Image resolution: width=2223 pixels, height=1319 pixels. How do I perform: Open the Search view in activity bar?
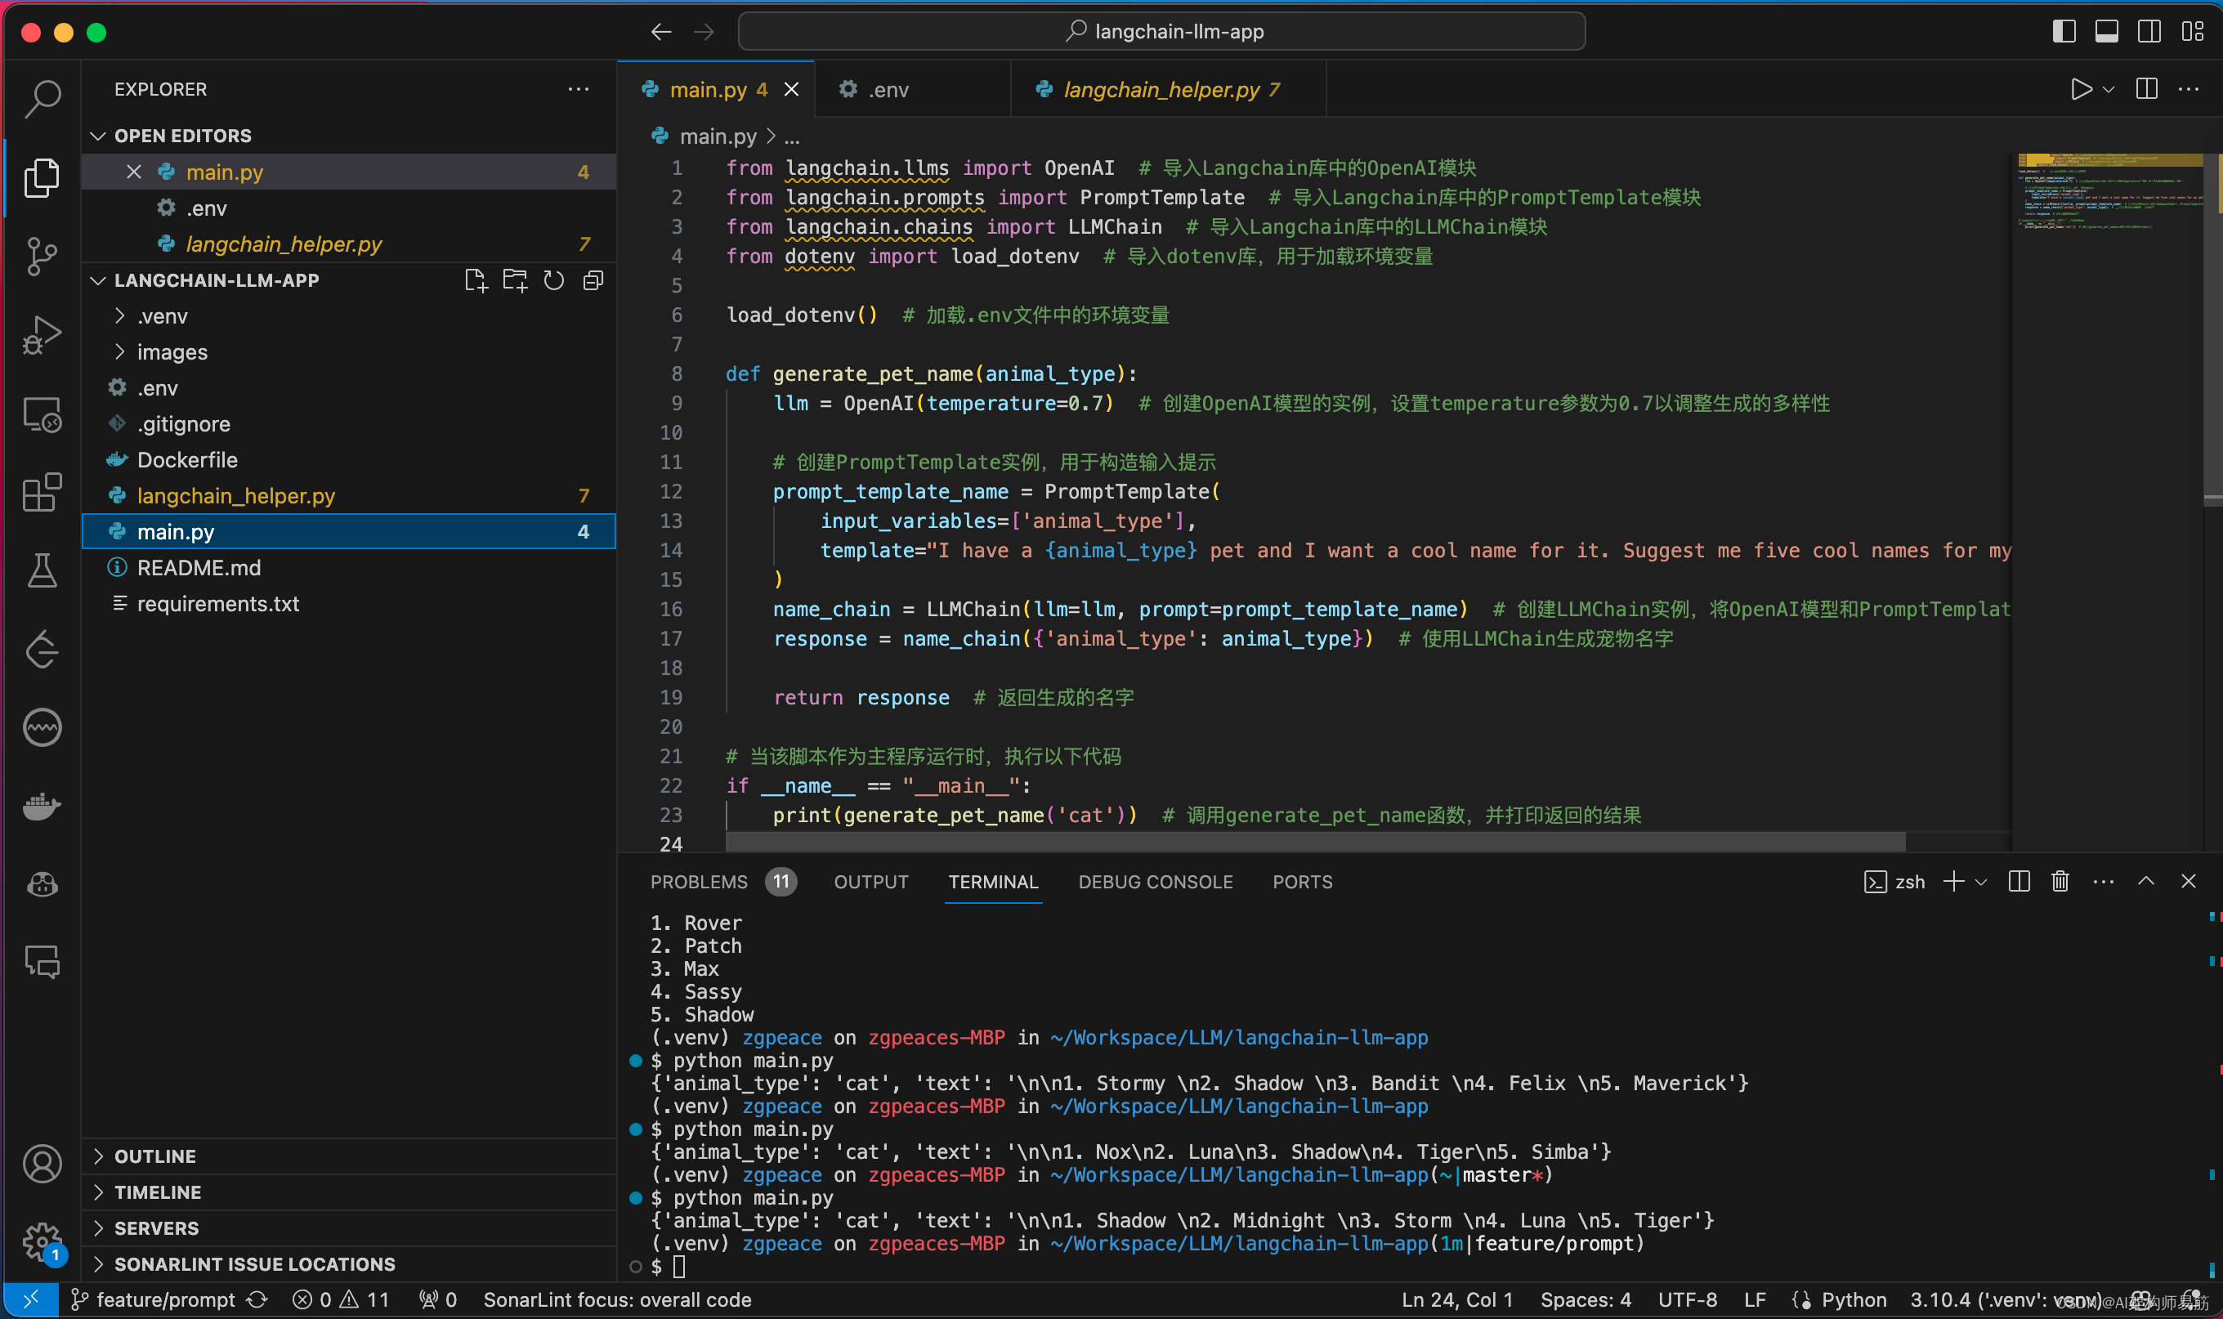42,98
